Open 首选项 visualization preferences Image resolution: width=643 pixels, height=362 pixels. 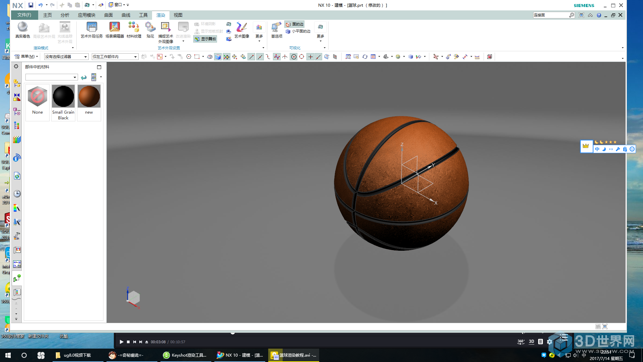coord(277,30)
